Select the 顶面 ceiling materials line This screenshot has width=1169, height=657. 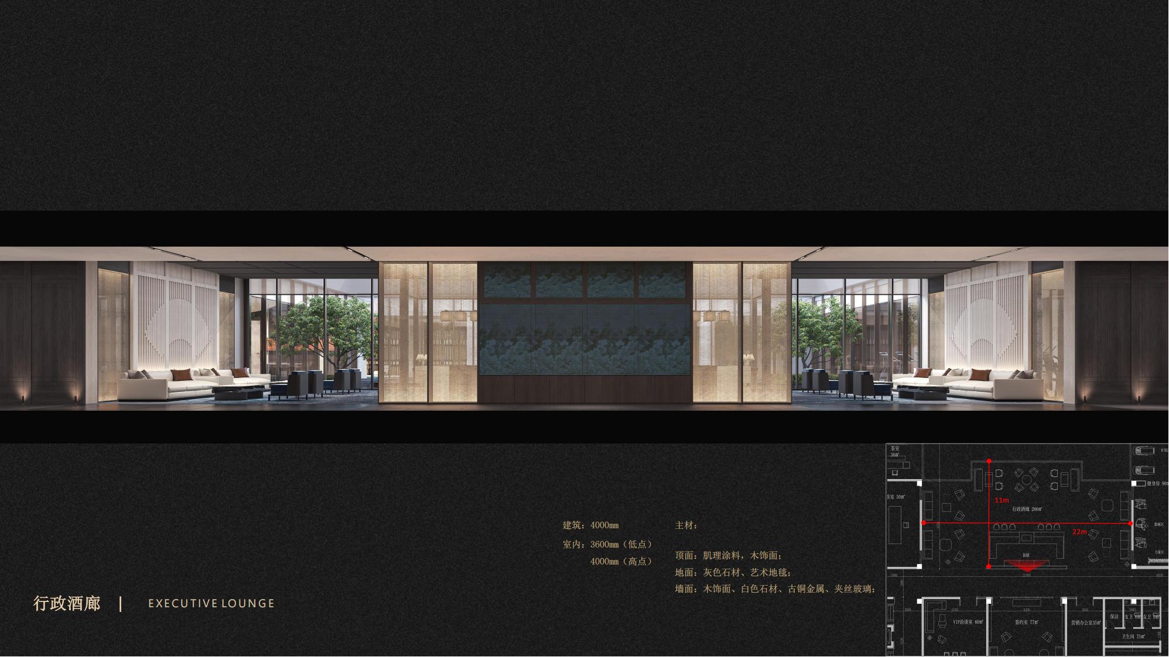tap(729, 555)
